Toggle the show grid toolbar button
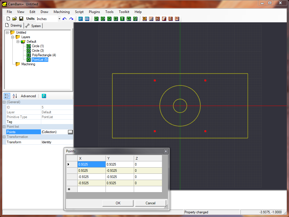289x217 pixels. (x=87, y=19)
